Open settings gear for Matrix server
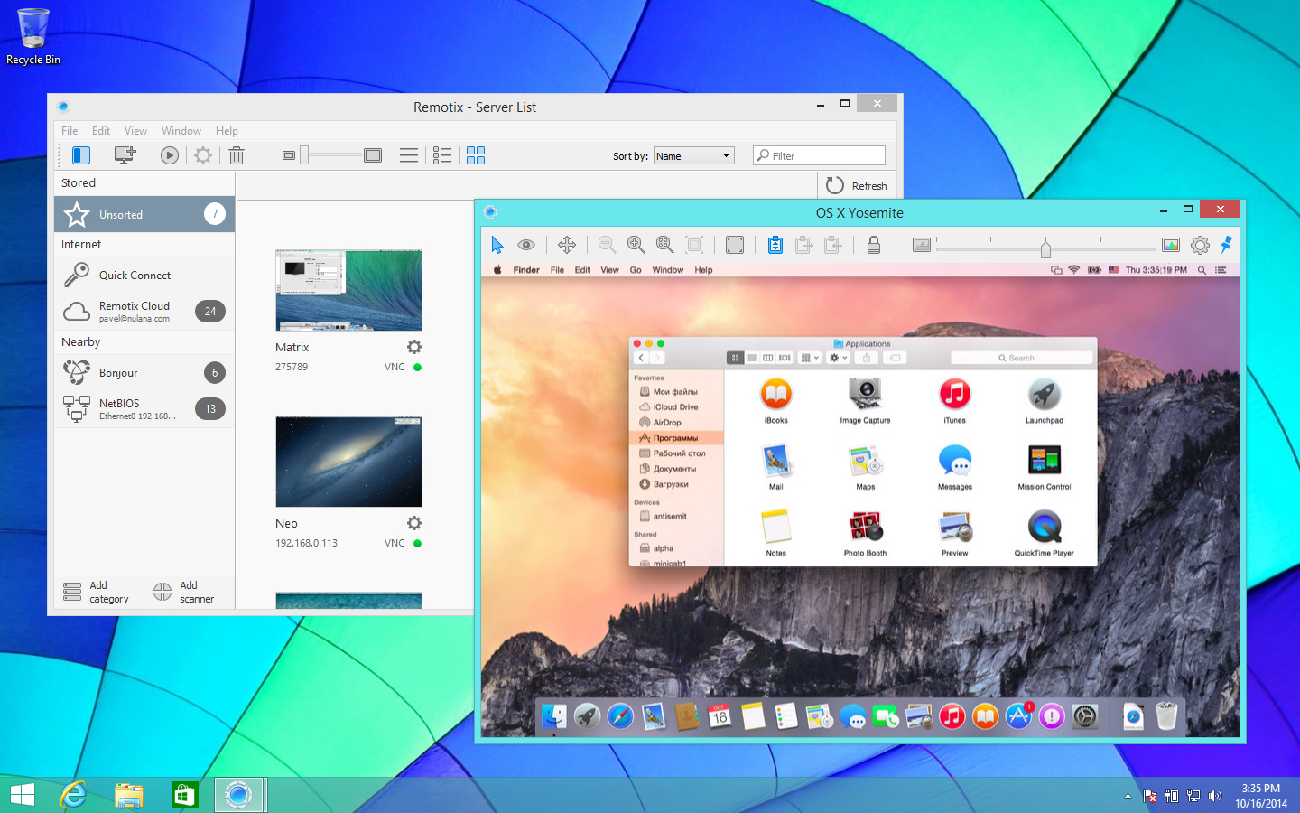 click(x=414, y=347)
